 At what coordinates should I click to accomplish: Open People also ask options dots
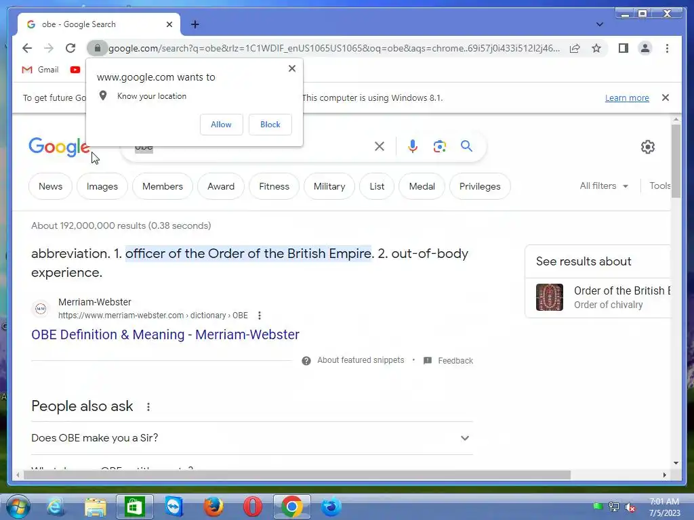148,406
